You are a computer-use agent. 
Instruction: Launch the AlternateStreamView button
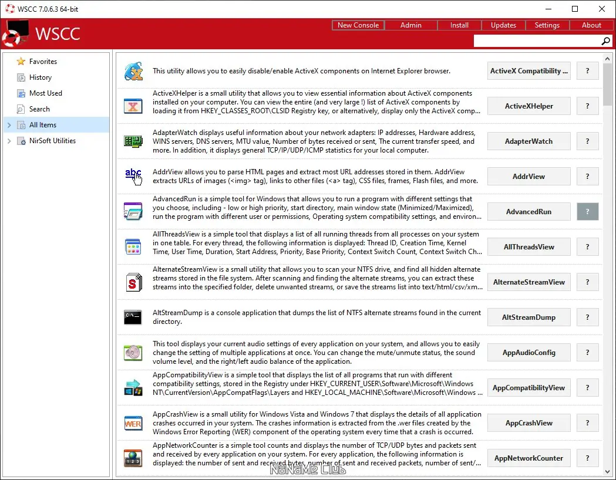pos(529,282)
